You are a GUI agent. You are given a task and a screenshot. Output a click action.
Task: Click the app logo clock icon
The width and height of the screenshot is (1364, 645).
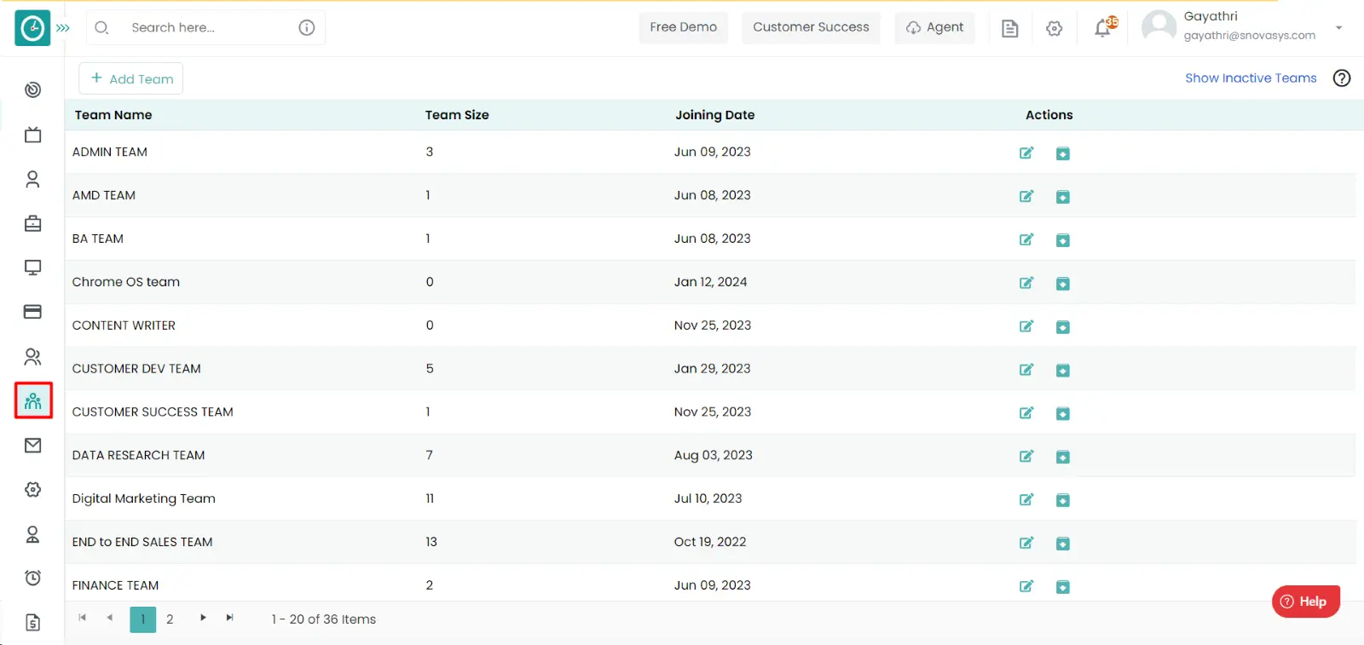(32, 28)
